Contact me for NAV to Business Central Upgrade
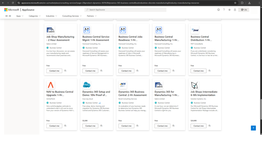Image resolution: width=262 pixels, height=147 pixels. click(x=54, y=126)
